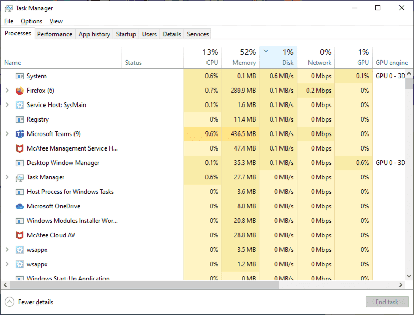Expand the Service Host: SysMain group
Viewport: 414px width, 315px height.
tap(7, 105)
